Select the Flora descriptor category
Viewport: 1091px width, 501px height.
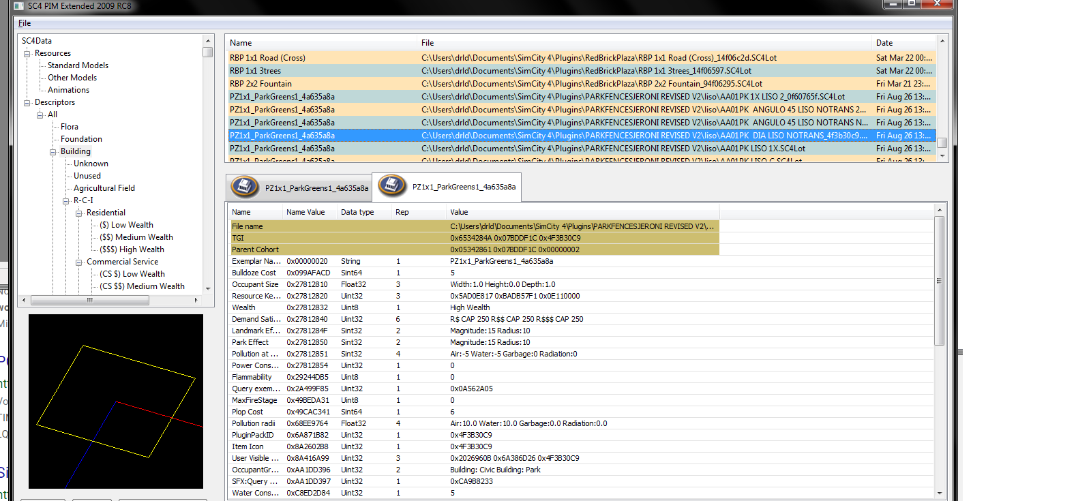click(70, 127)
